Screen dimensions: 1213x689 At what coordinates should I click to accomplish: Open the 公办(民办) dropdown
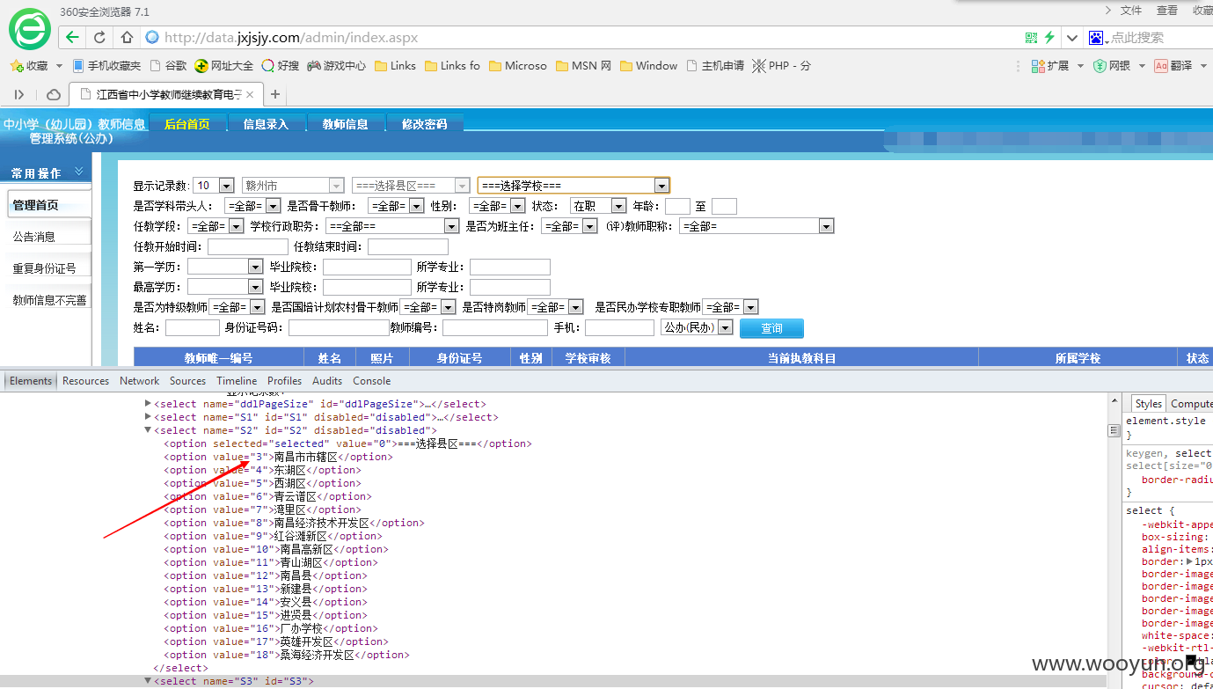[x=697, y=327]
